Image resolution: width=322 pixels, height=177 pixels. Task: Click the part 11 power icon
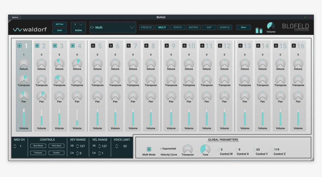point(202,46)
